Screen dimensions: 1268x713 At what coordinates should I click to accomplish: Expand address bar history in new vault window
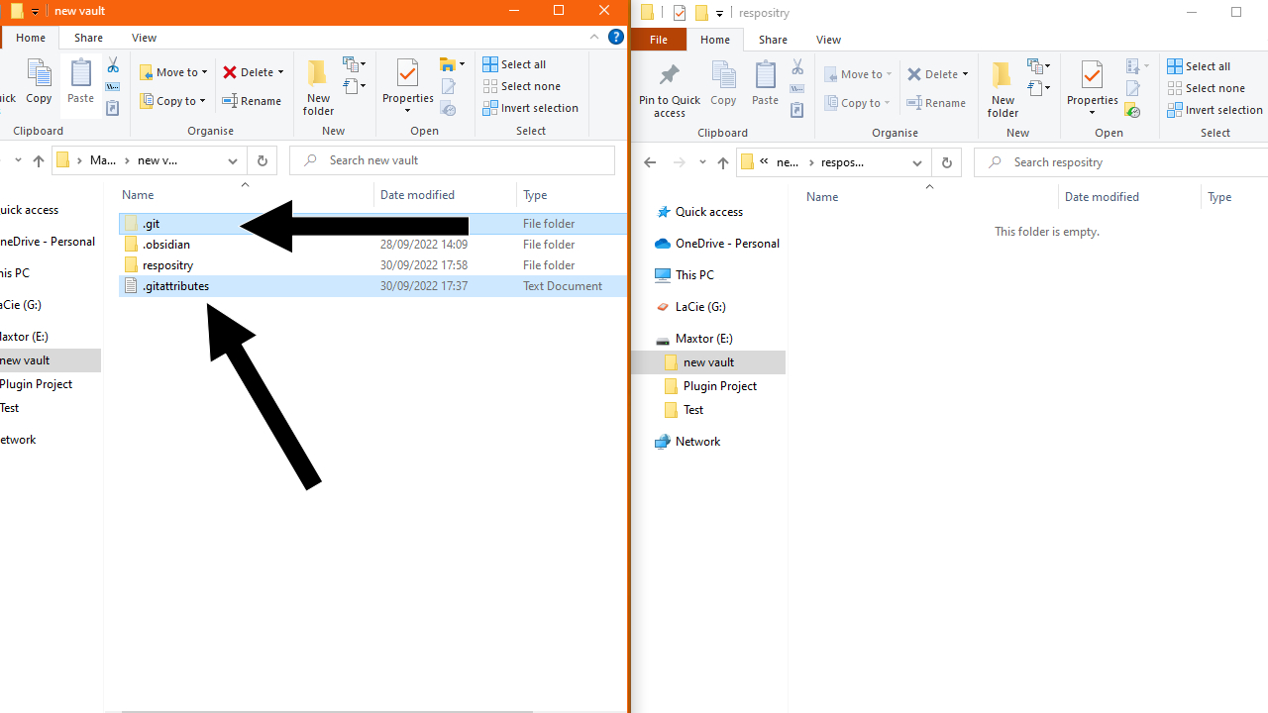(x=233, y=160)
